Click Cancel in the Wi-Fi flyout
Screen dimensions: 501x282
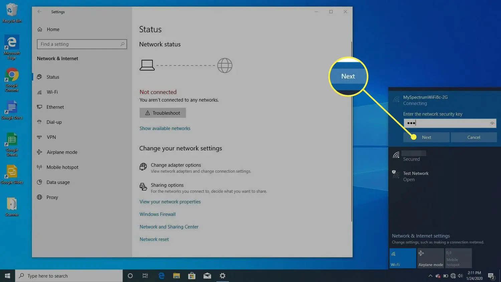click(474, 137)
